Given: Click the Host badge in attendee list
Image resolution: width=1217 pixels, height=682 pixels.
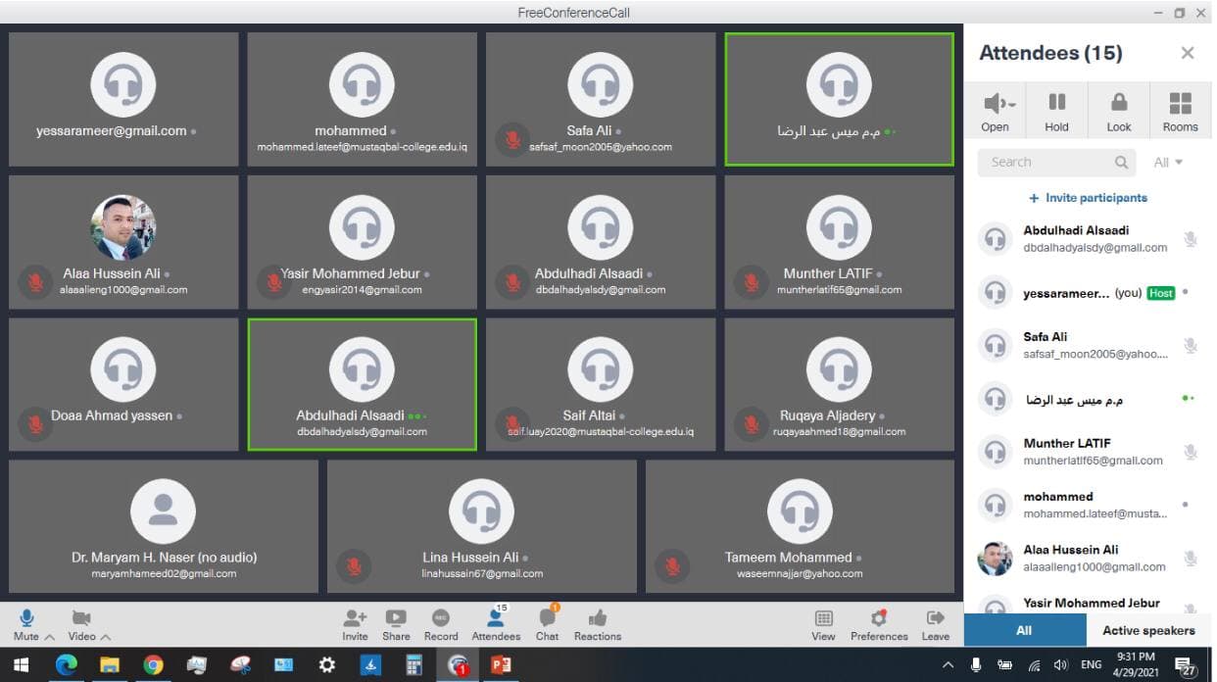Looking at the screenshot, I should coord(1161,293).
